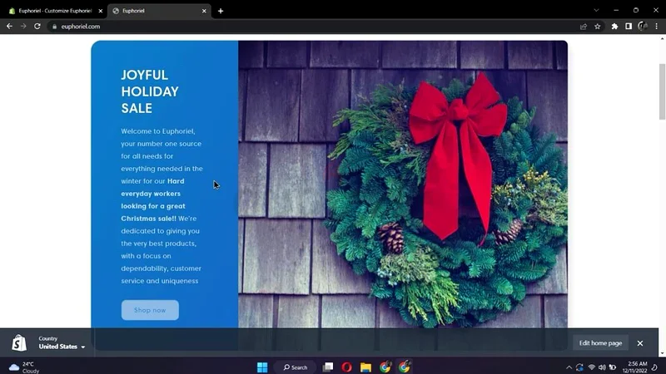Viewport: 666px width, 374px height.
Task: Open the weather widget showing 24°C Cloudy
Action: [x=24, y=367]
